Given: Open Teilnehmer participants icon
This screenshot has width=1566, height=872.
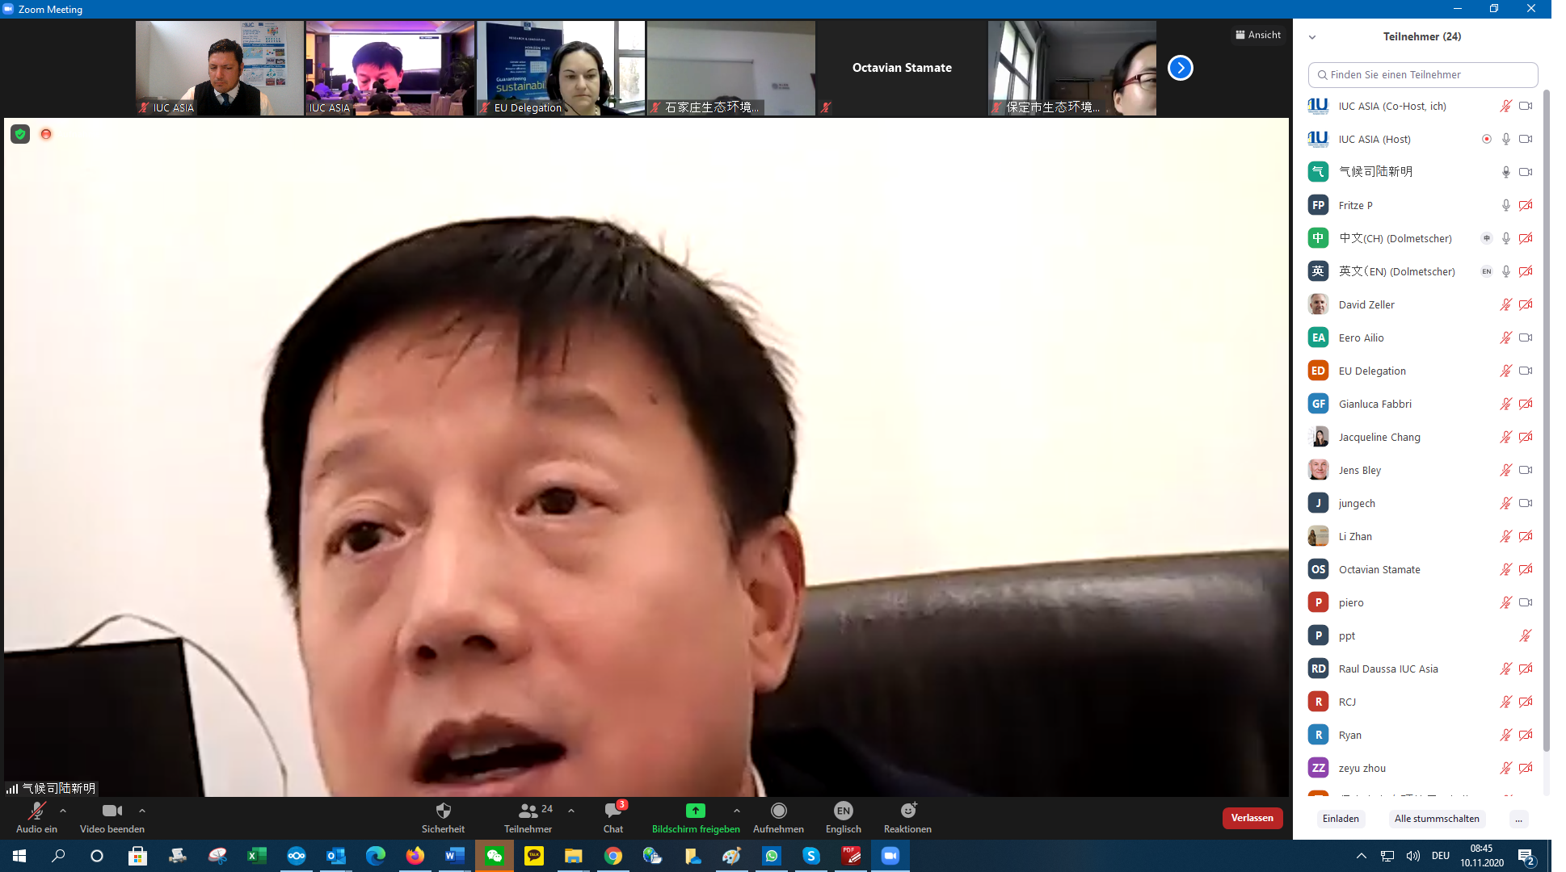Looking at the screenshot, I should click(x=528, y=811).
